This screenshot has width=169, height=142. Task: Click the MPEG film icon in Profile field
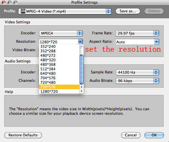point(23,11)
